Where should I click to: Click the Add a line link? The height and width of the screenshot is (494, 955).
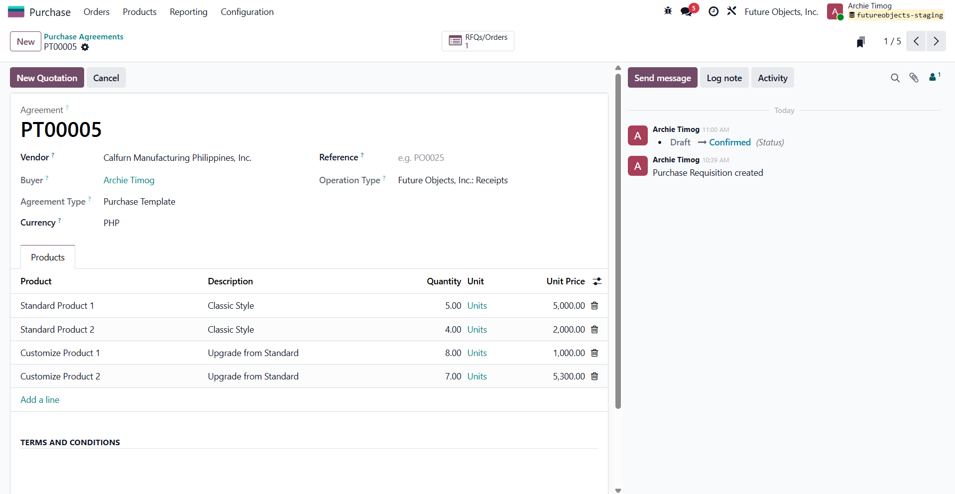[40, 400]
